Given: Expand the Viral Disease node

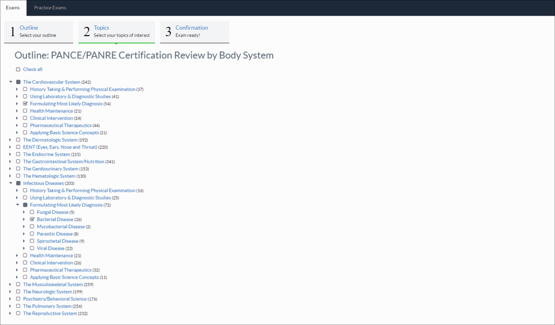Looking at the screenshot, I should [24, 248].
